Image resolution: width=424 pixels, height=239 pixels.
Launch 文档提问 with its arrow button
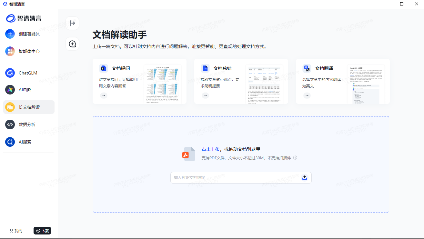tap(104, 95)
